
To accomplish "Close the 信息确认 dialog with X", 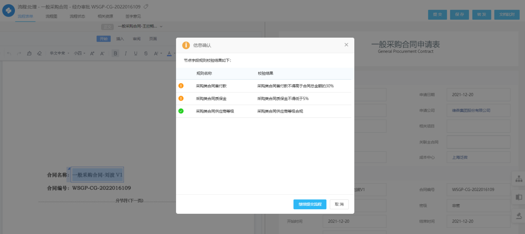I will (346, 45).
